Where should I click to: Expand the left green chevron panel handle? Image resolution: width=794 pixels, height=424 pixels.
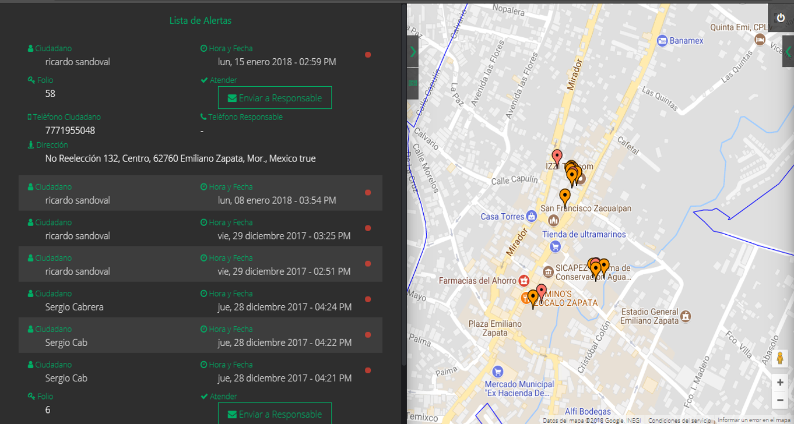(x=413, y=51)
